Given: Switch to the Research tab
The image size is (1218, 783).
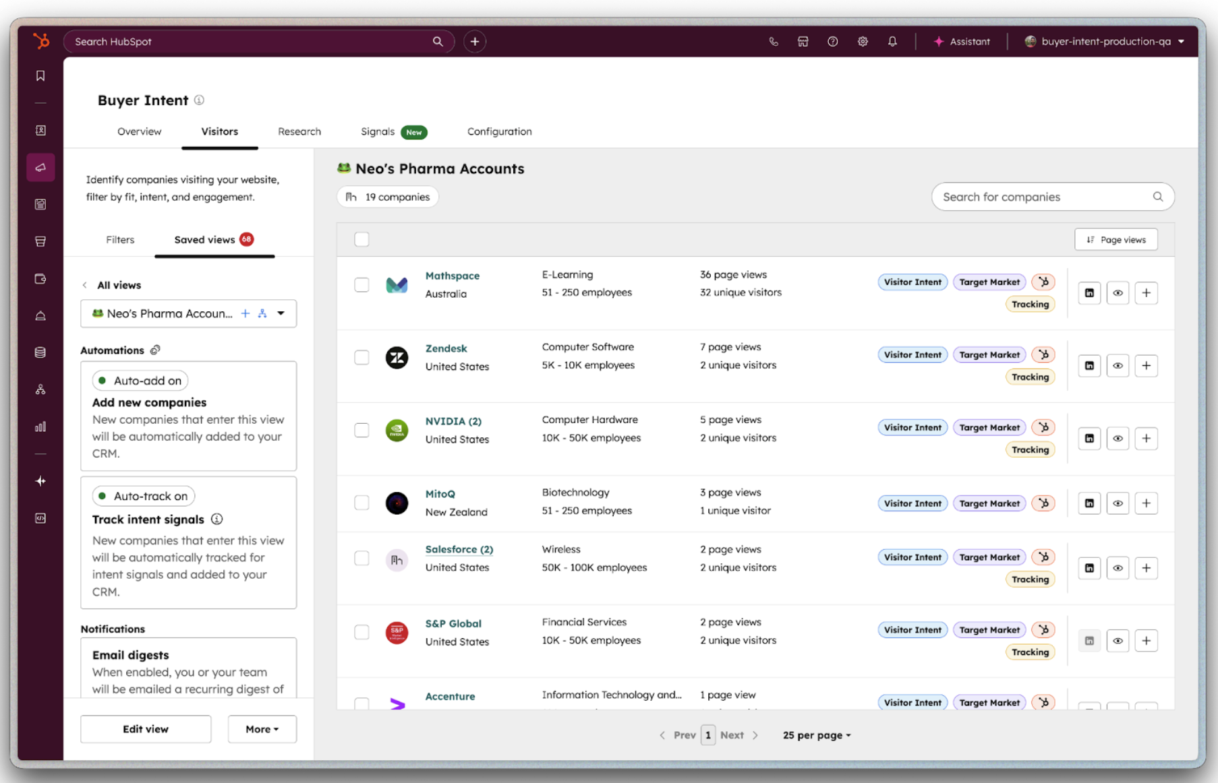Looking at the screenshot, I should pos(299,131).
